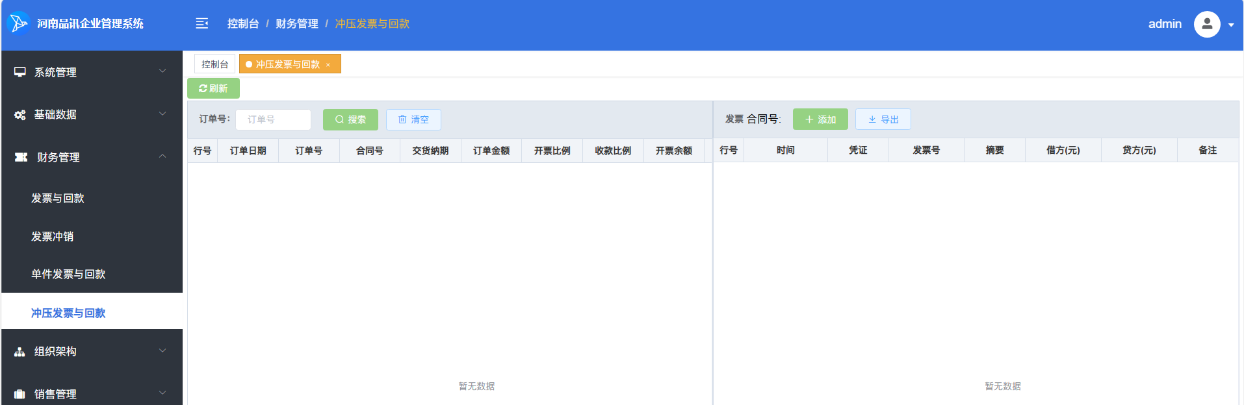Open 财务管理 breadcrumb
Viewport: 1244px width, 405px height.
[297, 23]
